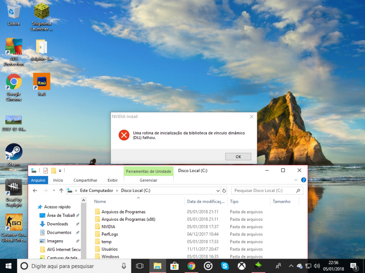Open AVG Internet Security folder in sidebar
The image size is (365, 273).
pyautogui.click(x=60, y=250)
